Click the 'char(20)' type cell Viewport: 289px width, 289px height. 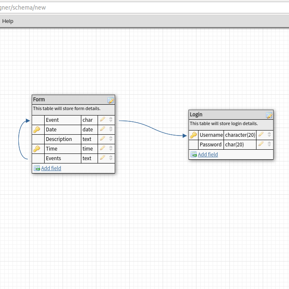pyautogui.click(x=240, y=145)
